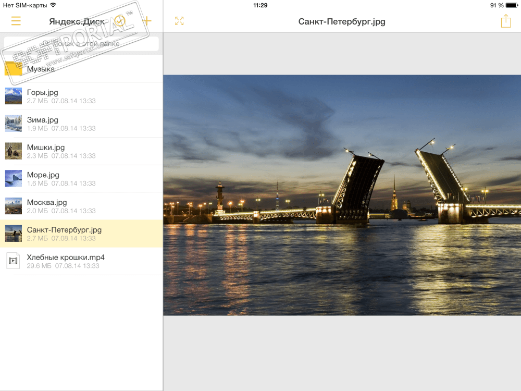Tap the 29.6 МБ size of Хлебные крошки.mp4
This screenshot has width=521, height=391.
click(x=39, y=266)
